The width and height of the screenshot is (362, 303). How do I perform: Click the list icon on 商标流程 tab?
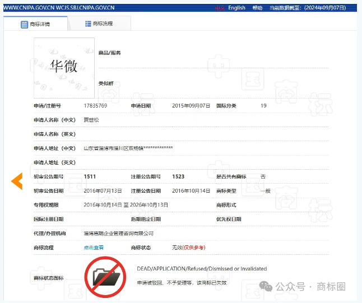[88, 24]
